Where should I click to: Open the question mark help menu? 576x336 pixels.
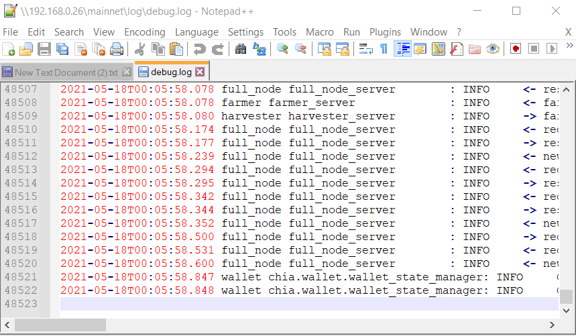click(x=459, y=32)
